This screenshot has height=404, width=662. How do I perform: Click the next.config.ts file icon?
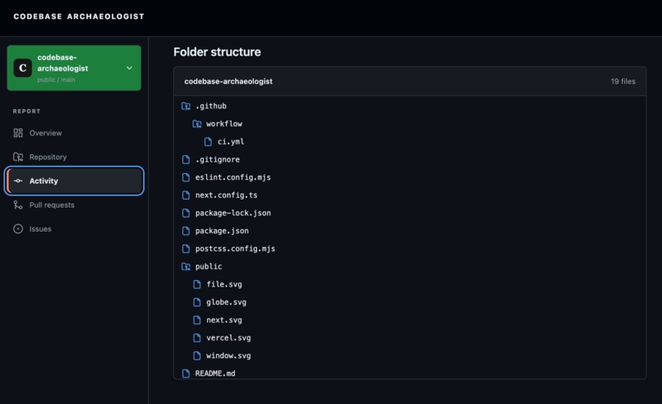[x=186, y=195]
